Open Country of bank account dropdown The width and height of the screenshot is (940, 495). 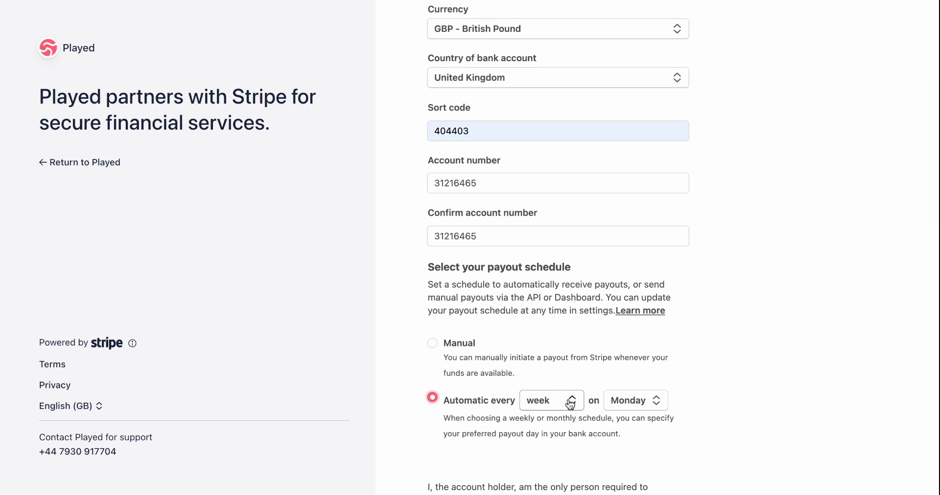click(558, 78)
